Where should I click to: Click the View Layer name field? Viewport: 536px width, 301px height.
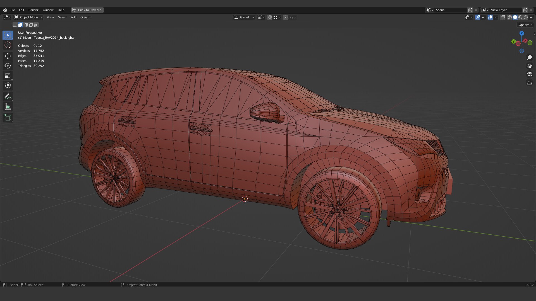coord(506,10)
